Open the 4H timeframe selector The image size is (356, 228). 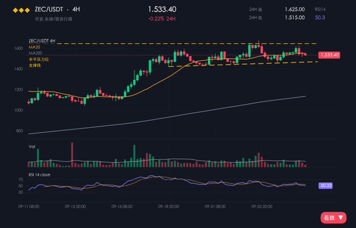[76, 9]
